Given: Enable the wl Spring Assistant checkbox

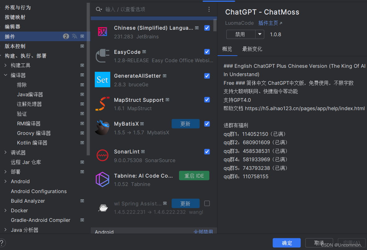Looking at the screenshot, I should (x=207, y=203).
